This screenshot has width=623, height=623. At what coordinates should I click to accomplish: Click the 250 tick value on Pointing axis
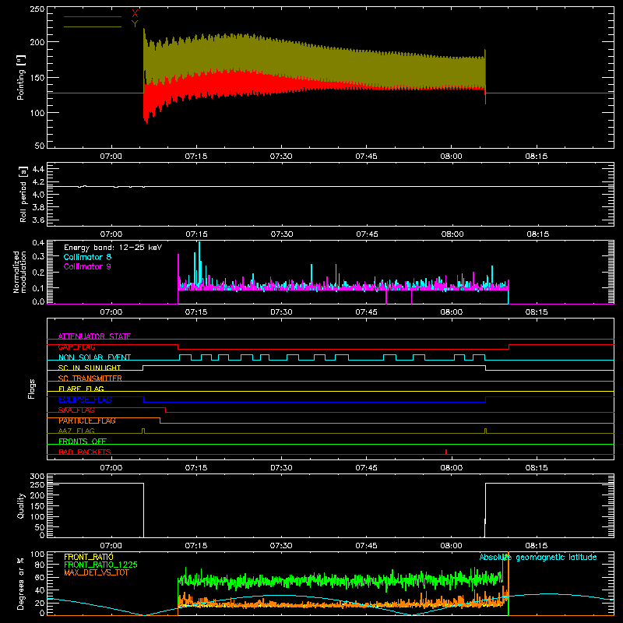coord(37,9)
